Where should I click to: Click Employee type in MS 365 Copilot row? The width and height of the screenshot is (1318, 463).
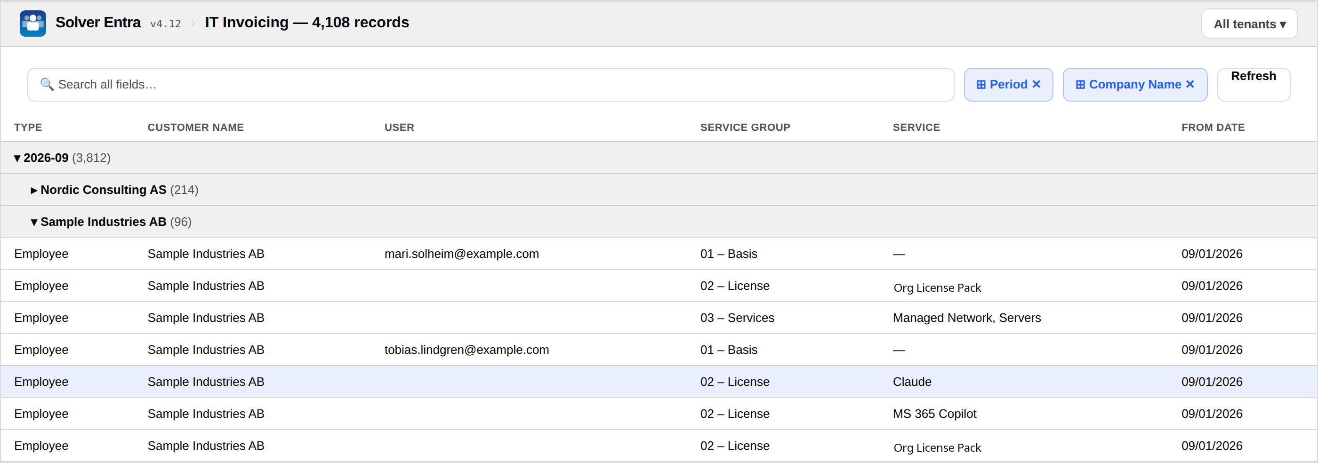(41, 414)
